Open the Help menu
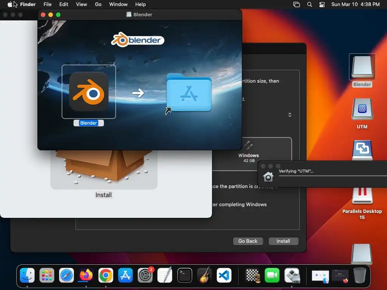This screenshot has width=387, height=290. coord(141,5)
